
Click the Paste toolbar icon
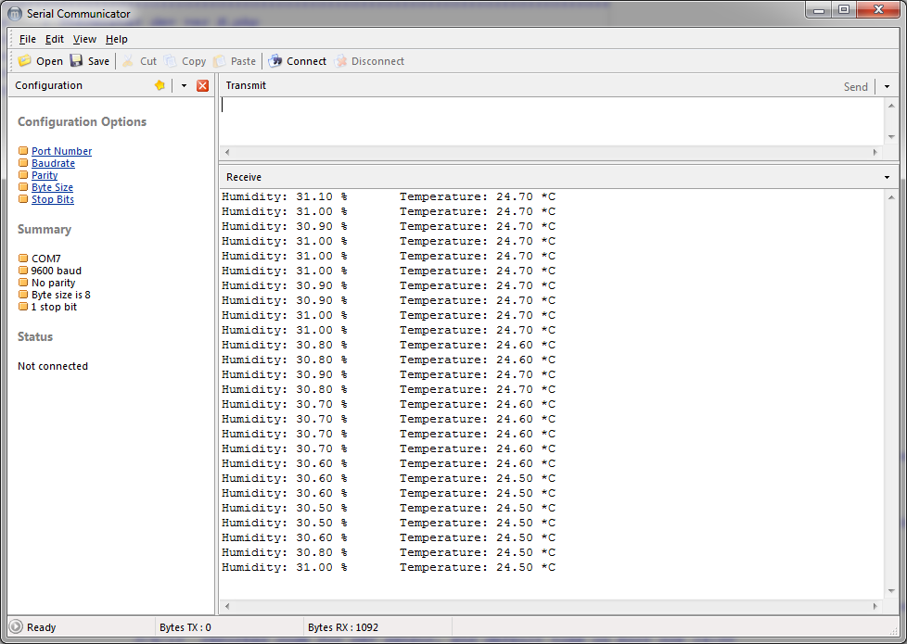coord(220,61)
